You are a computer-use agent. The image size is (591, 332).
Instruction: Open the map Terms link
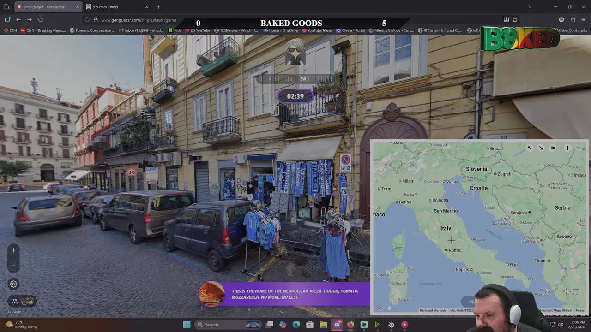click(580, 310)
